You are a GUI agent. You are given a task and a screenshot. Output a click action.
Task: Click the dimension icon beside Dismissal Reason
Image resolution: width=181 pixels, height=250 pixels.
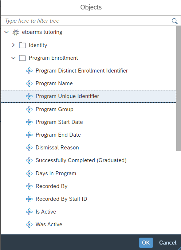pyautogui.click(x=29, y=148)
